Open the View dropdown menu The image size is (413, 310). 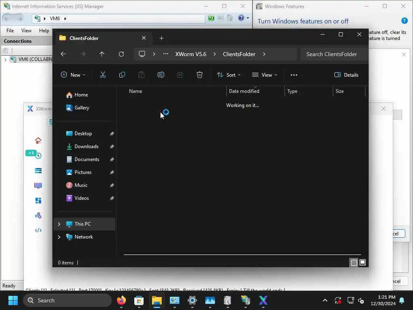click(265, 75)
